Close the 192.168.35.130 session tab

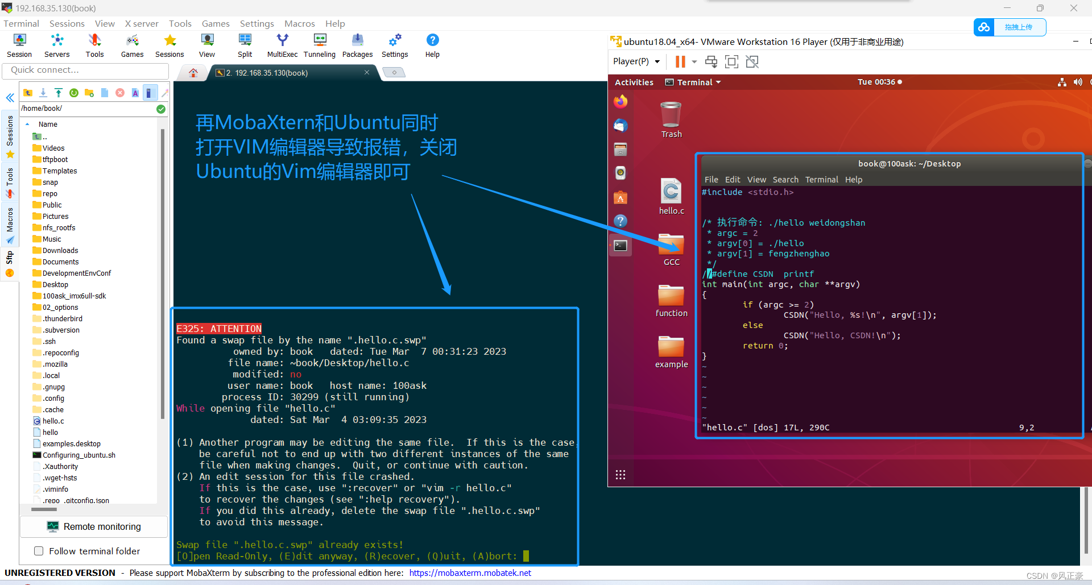367,72
